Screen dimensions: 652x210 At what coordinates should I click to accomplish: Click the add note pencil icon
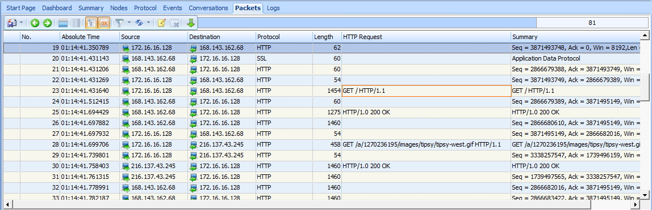(x=162, y=23)
